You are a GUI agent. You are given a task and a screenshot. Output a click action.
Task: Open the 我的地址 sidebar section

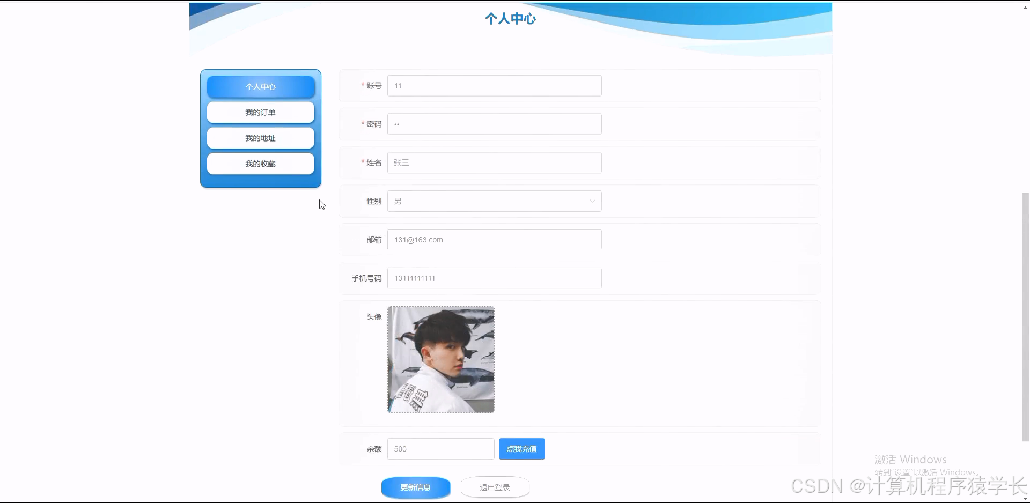260,138
